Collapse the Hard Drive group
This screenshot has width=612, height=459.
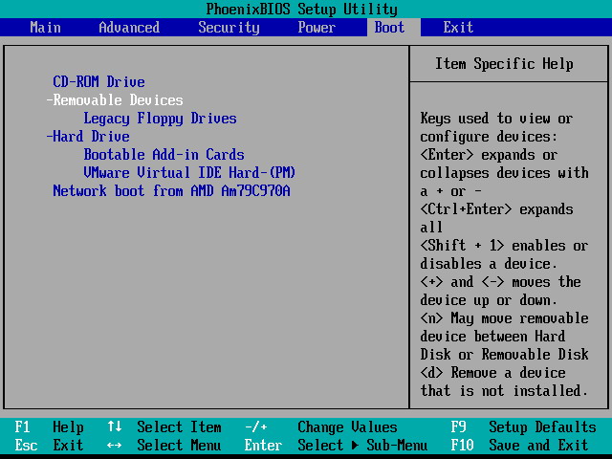(x=88, y=136)
